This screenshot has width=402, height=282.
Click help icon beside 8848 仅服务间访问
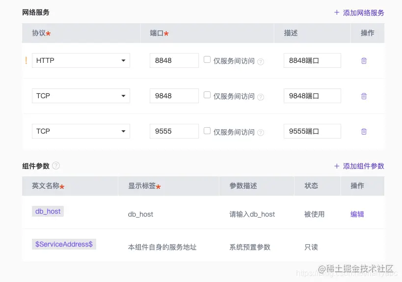(261, 61)
